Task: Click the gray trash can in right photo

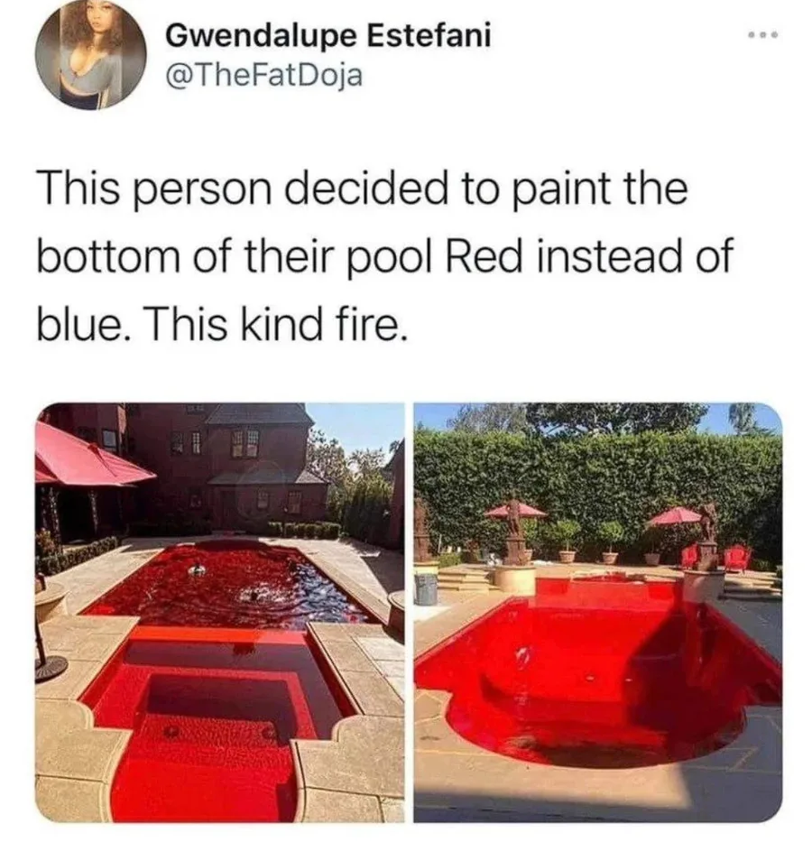Action: tap(426, 589)
